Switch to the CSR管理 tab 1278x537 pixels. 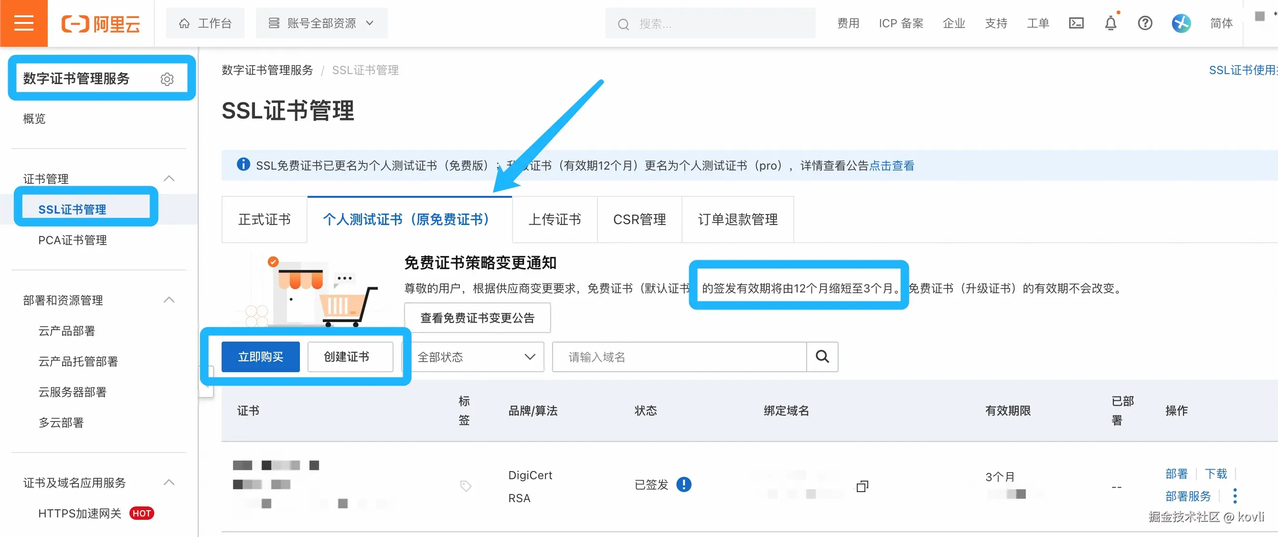(639, 219)
